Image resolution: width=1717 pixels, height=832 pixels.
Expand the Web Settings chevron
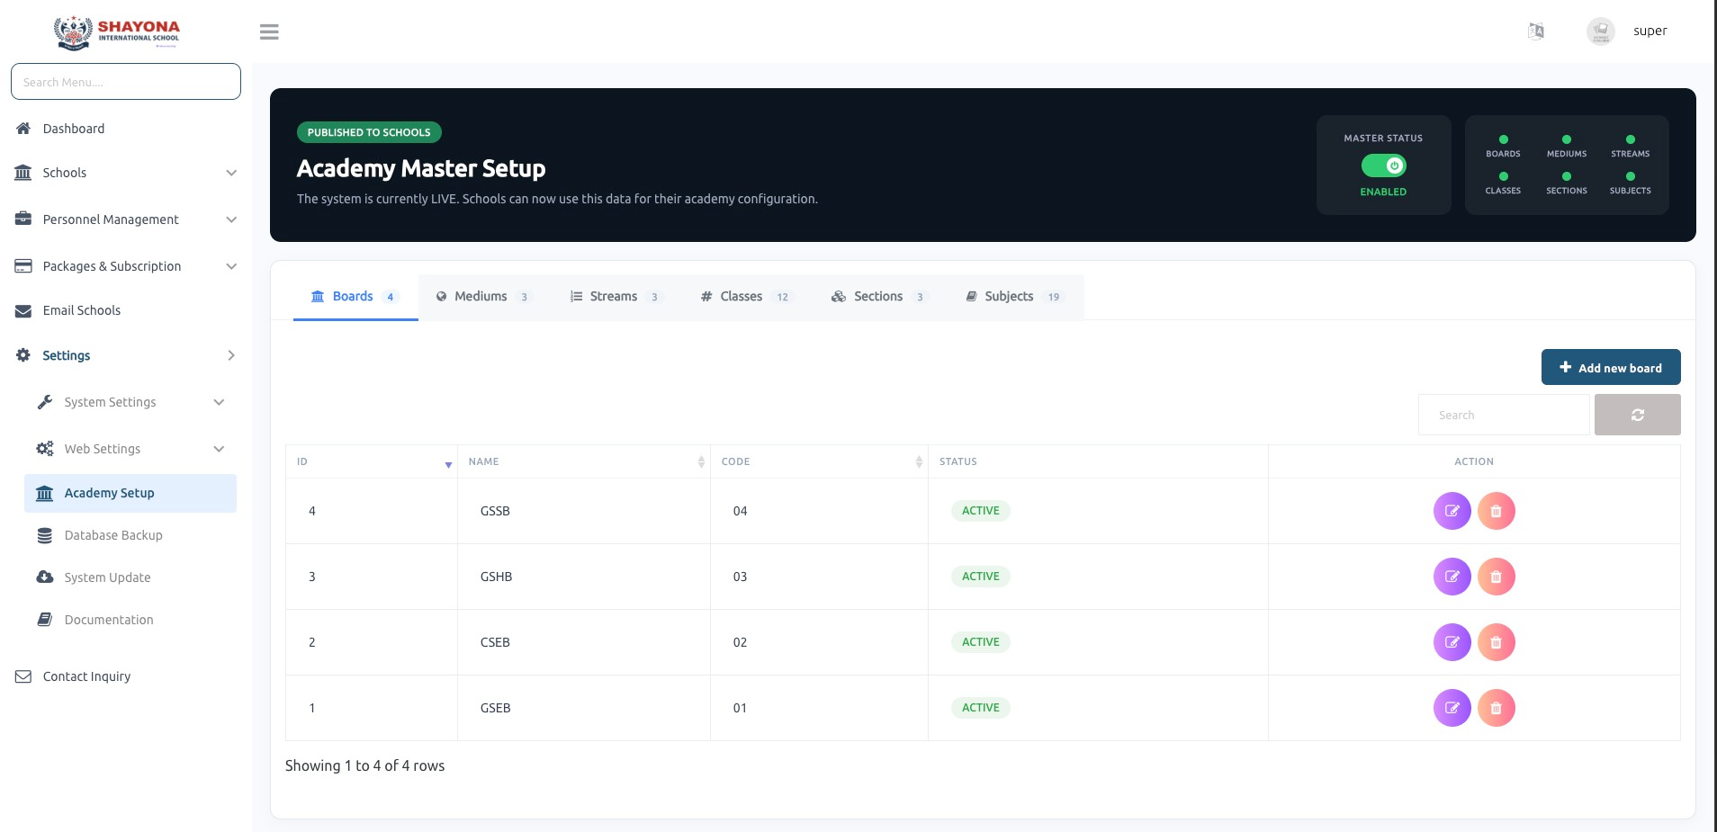219,449
